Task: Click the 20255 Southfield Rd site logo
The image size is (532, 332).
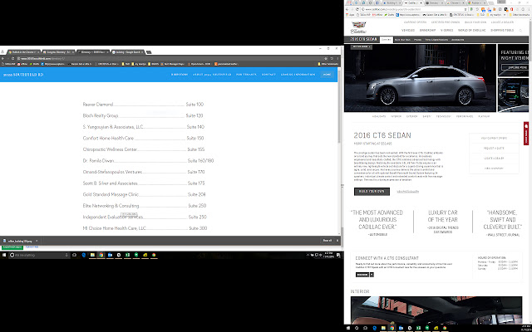Action: (23, 75)
